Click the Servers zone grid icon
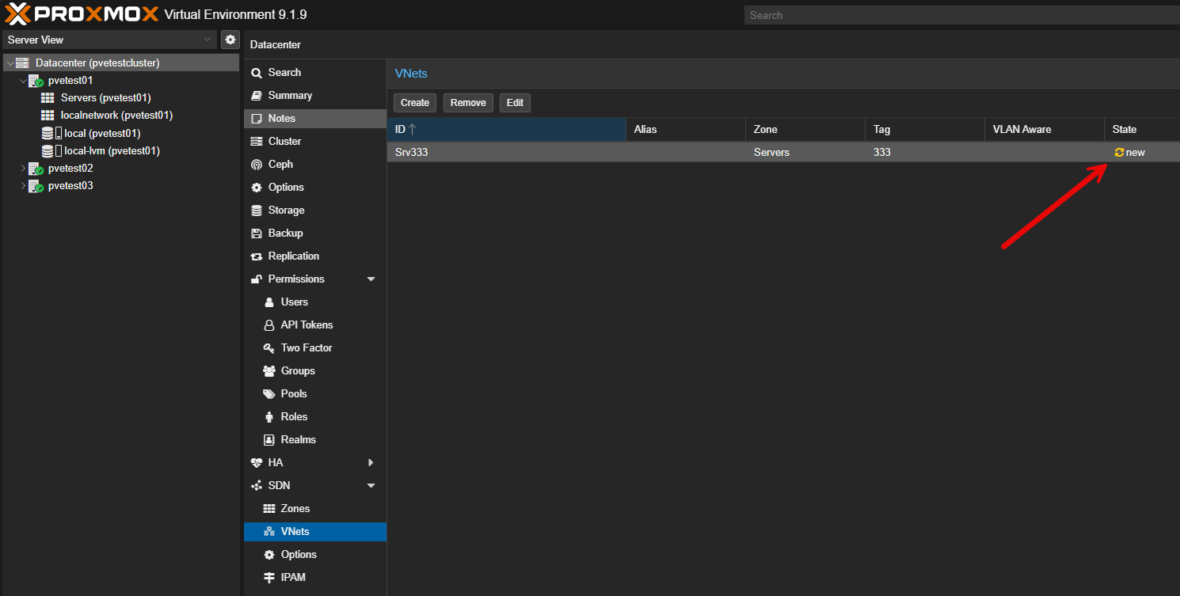Screen dimensions: 1180x596 [x=48, y=98]
